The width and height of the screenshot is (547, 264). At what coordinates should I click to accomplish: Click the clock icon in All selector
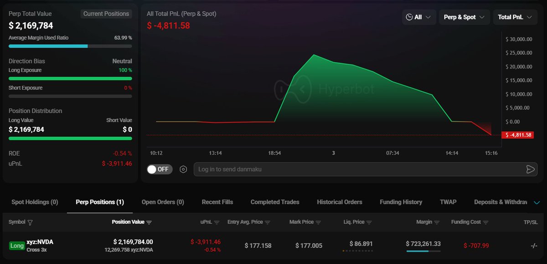click(409, 17)
